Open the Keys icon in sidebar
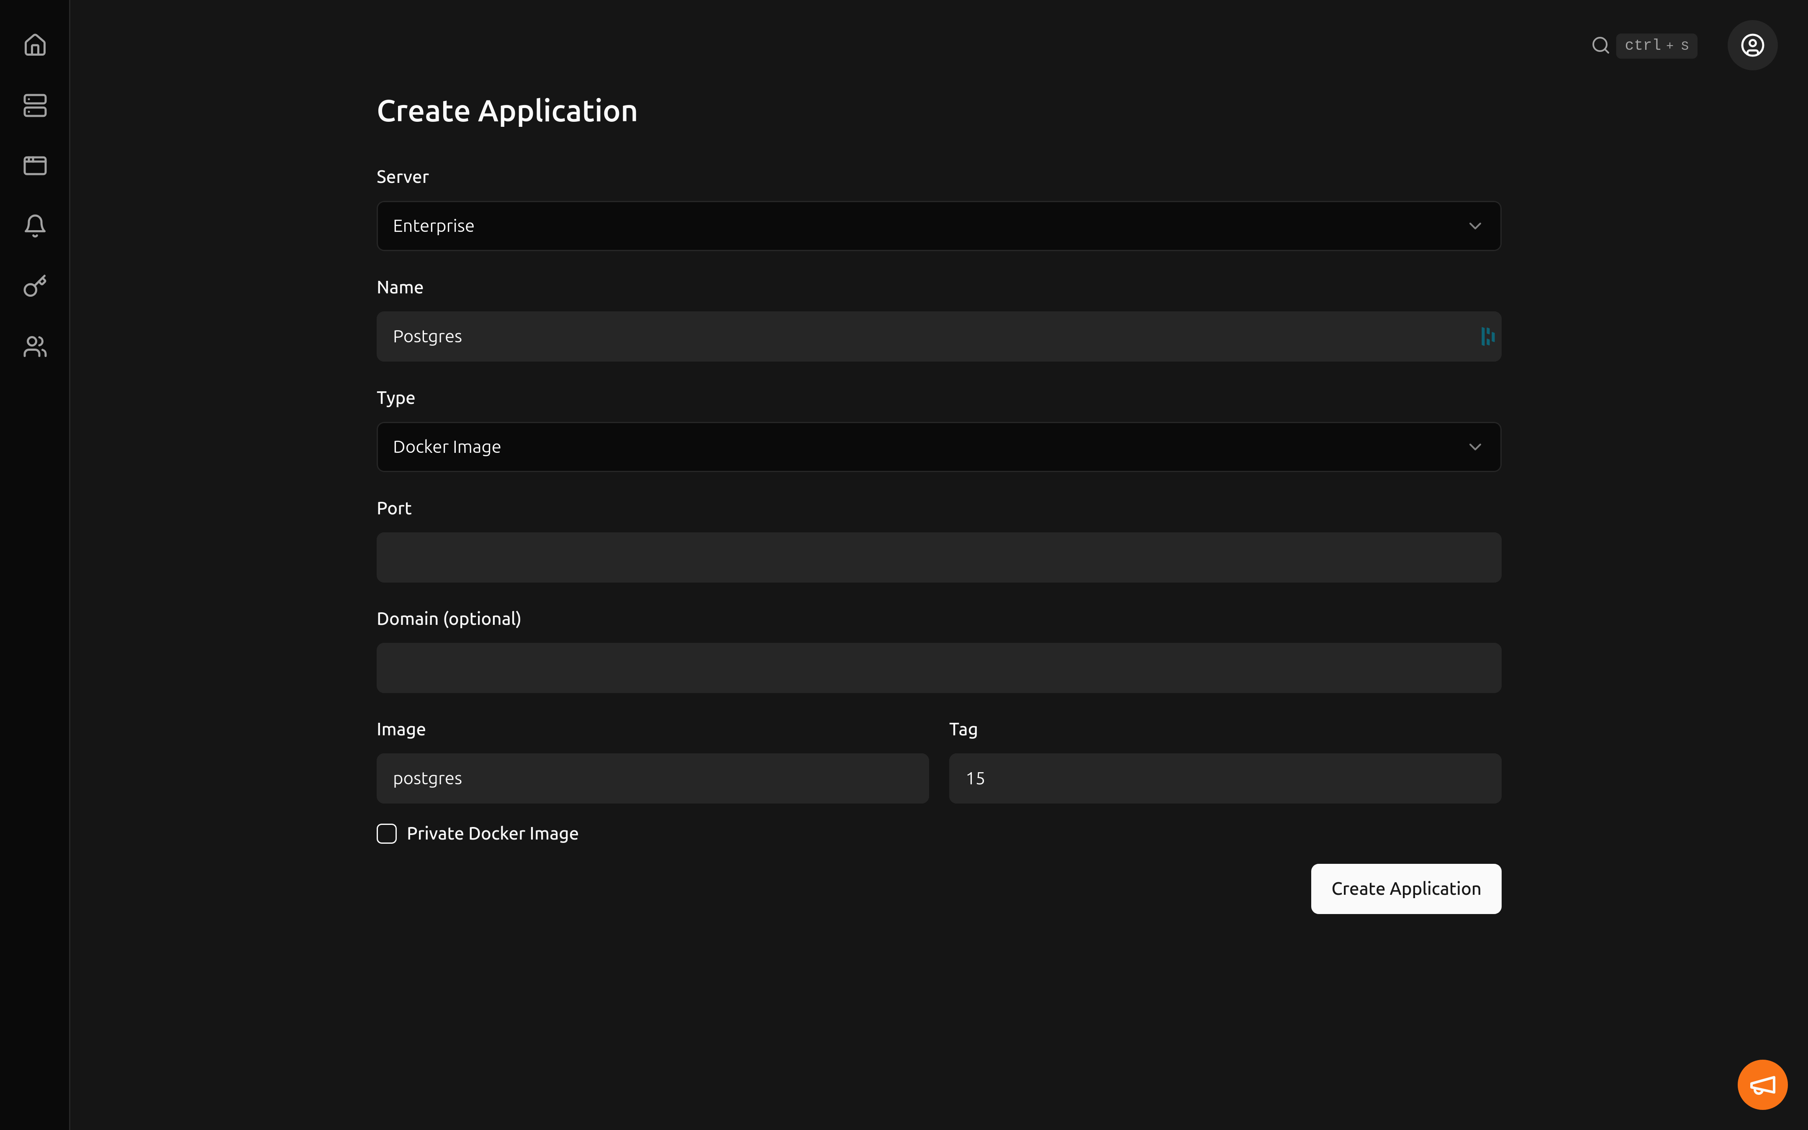 [x=35, y=285]
